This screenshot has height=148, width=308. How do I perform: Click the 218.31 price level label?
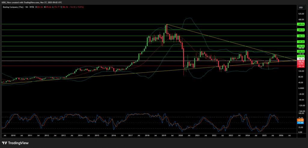click(x=301, y=56)
